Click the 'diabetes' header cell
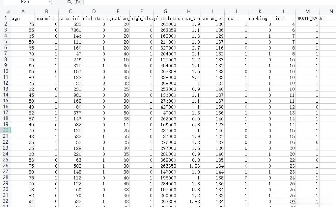 [x=94, y=18]
